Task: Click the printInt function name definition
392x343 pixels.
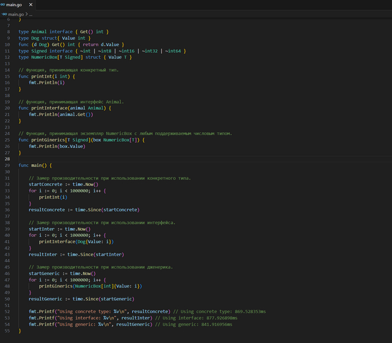Action: pyautogui.click(x=41, y=76)
